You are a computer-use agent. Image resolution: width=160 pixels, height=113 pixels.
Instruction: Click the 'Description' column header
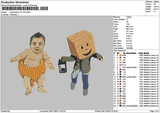click(x=131, y=53)
